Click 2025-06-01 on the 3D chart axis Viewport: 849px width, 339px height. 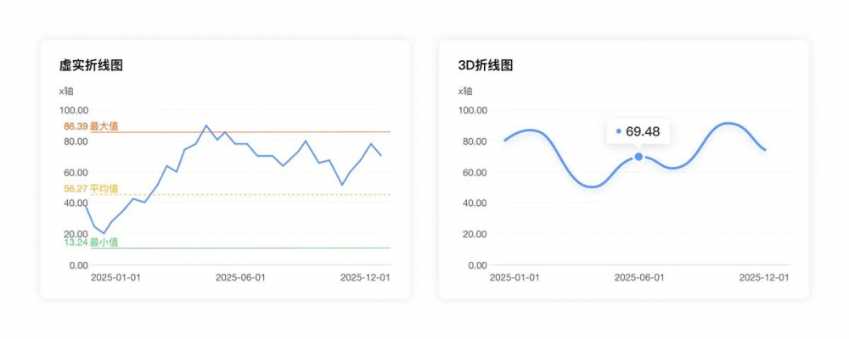(639, 277)
